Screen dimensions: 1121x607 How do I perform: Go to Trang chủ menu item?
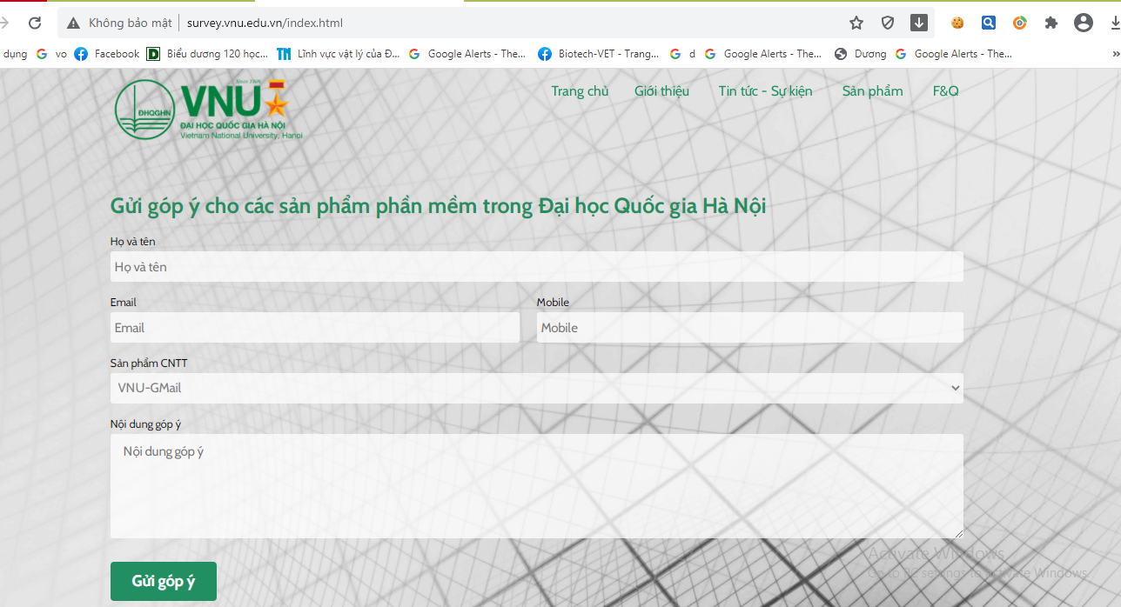pos(580,91)
